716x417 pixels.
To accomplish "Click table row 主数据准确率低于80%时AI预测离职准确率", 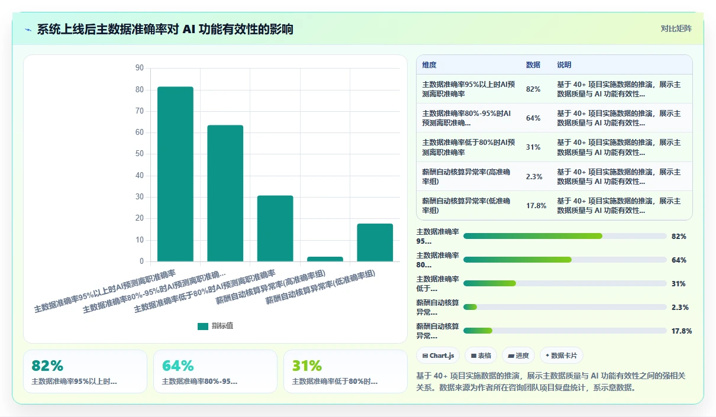I will click(x=554, y=147).
